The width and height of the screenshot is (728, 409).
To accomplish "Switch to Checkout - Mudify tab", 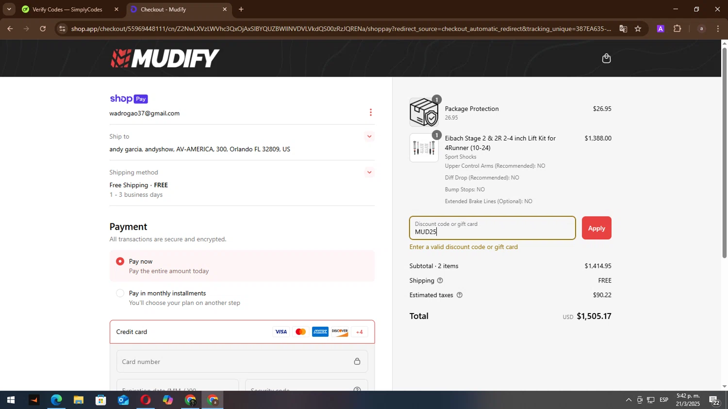I will (x=180, y=9).
